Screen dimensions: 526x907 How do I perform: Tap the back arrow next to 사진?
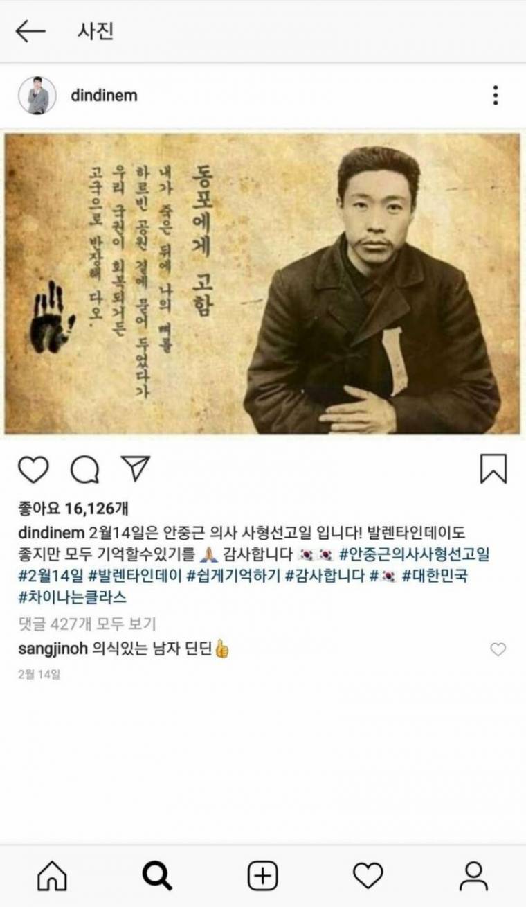pyautogui.click(x=30, y=31)
